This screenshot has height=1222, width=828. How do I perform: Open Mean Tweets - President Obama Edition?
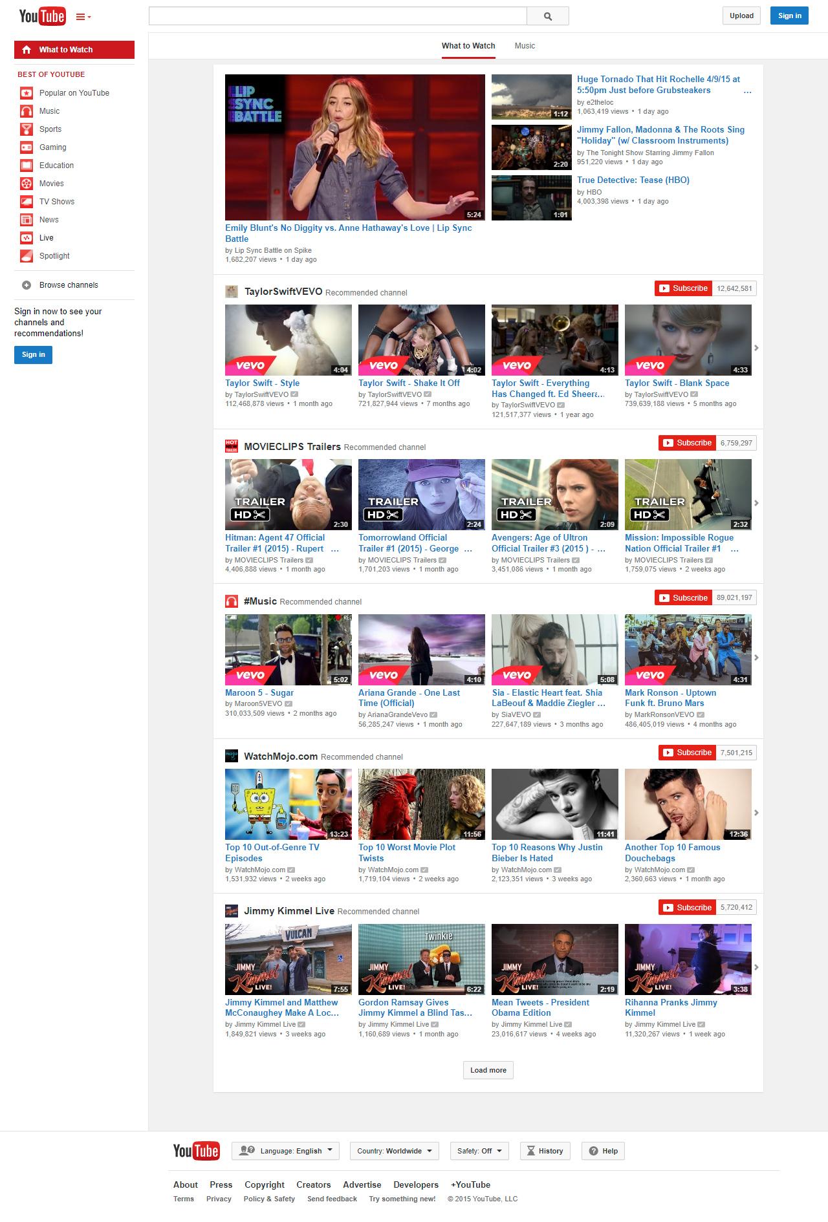[540, 1007]
